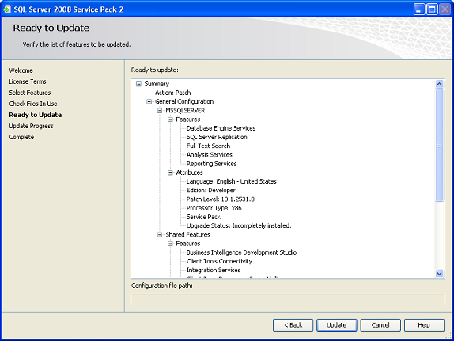The image size is (454, 341).
Task: Click the Configuration file path field
Action: (288, 299)
